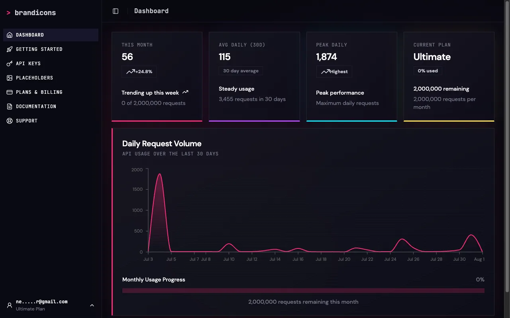
Task: Navigate to Placeholders
Action: coord(51,78)
